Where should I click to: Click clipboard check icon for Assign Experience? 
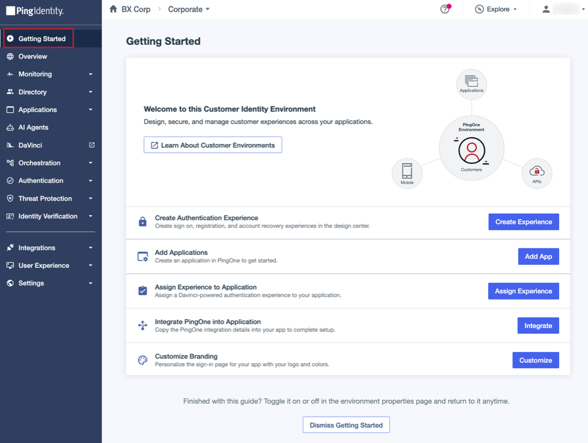(142, 291)
